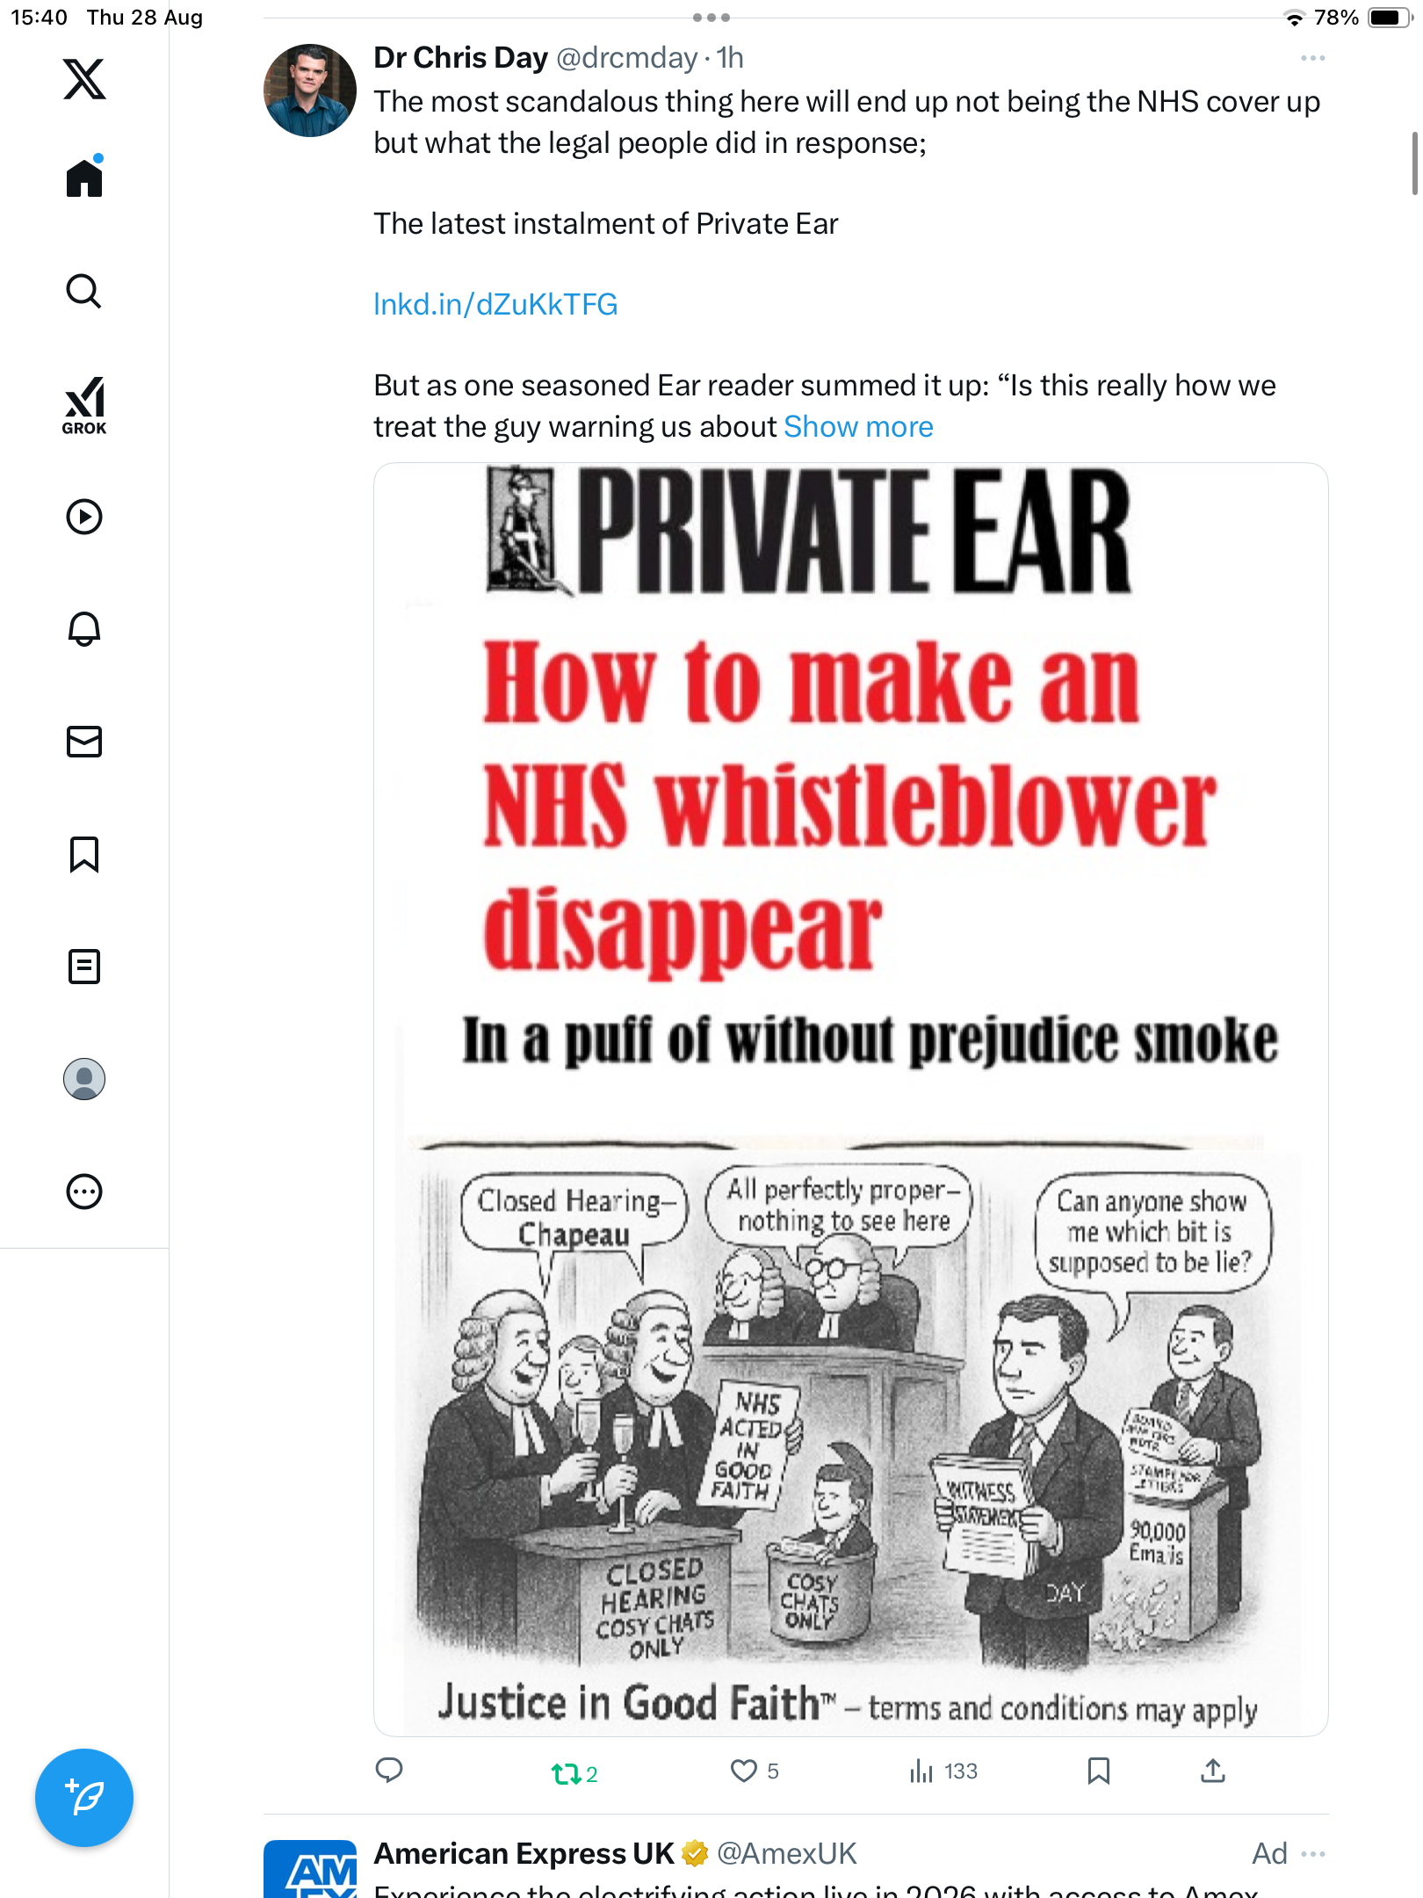Screen dimensions: 1423x1898
Task: Open the profile avatar in sidebar
Action: pos(84,1079)
